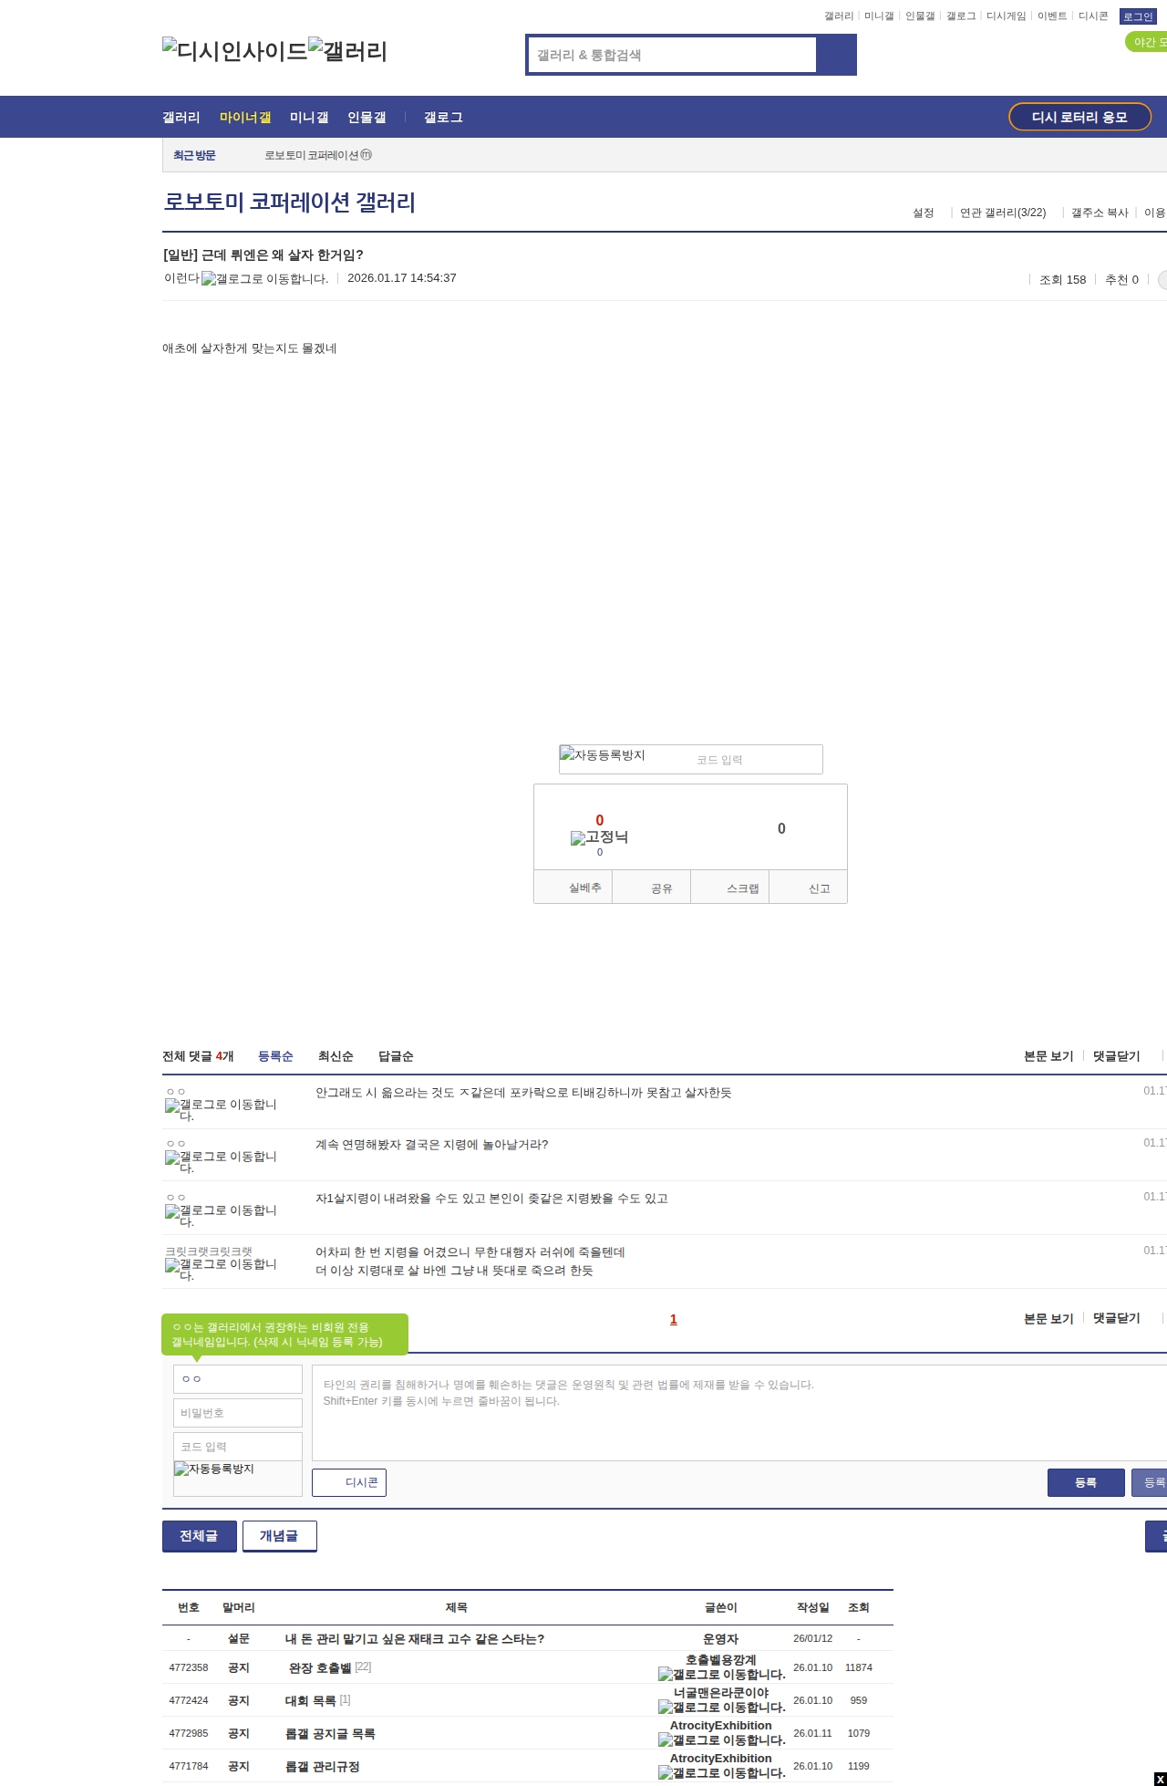The height and width of the screenshot is (1786, 1167).
Task: Collapse comments with 댓글닫기 beside sort options
Action: [x=1117, y=1056]
